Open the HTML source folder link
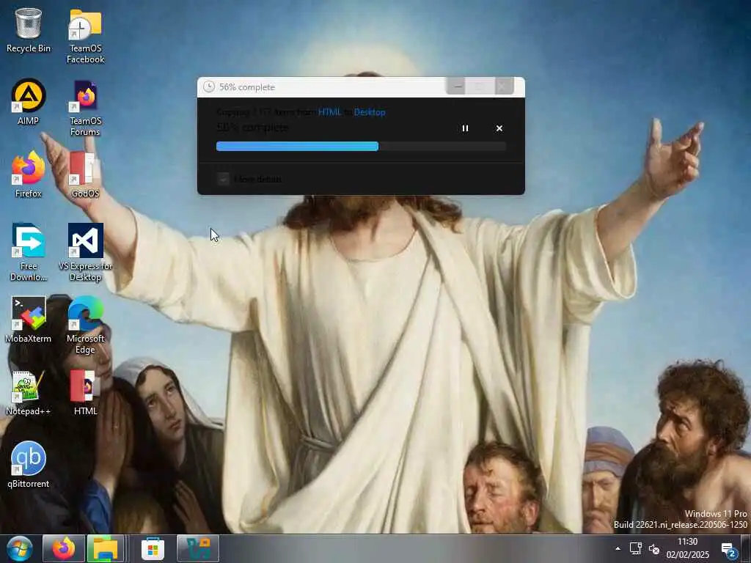Viewport: 751px width, 563px height. [x=329, y=112]
